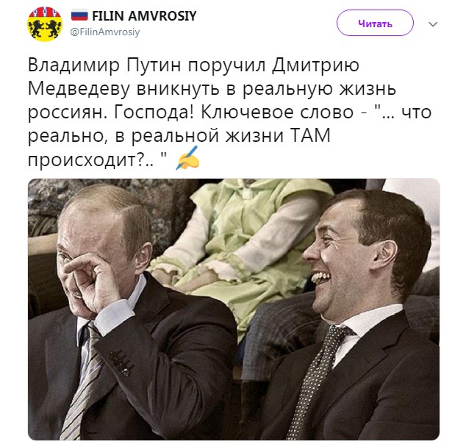
Task: Open the attached photo of two laughing men
Action: tap(234, 309)
